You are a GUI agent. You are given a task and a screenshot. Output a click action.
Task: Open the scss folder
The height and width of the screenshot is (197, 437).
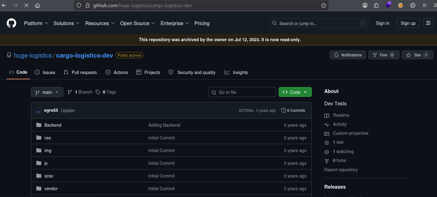pyautogui.click(x=49, y=176)
